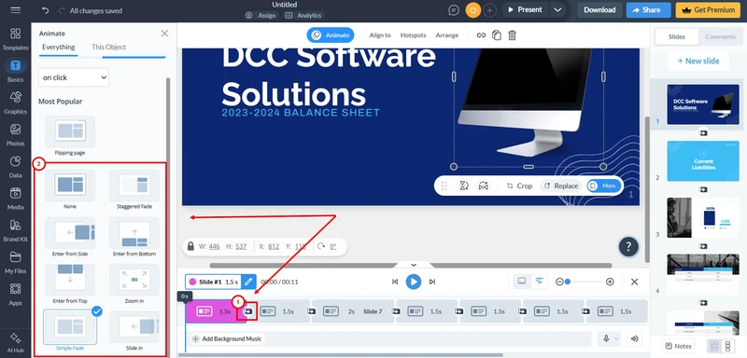The image size is (747, 358).
Task: Switch to the timeline settings view toggle
Action: [540, 281]
